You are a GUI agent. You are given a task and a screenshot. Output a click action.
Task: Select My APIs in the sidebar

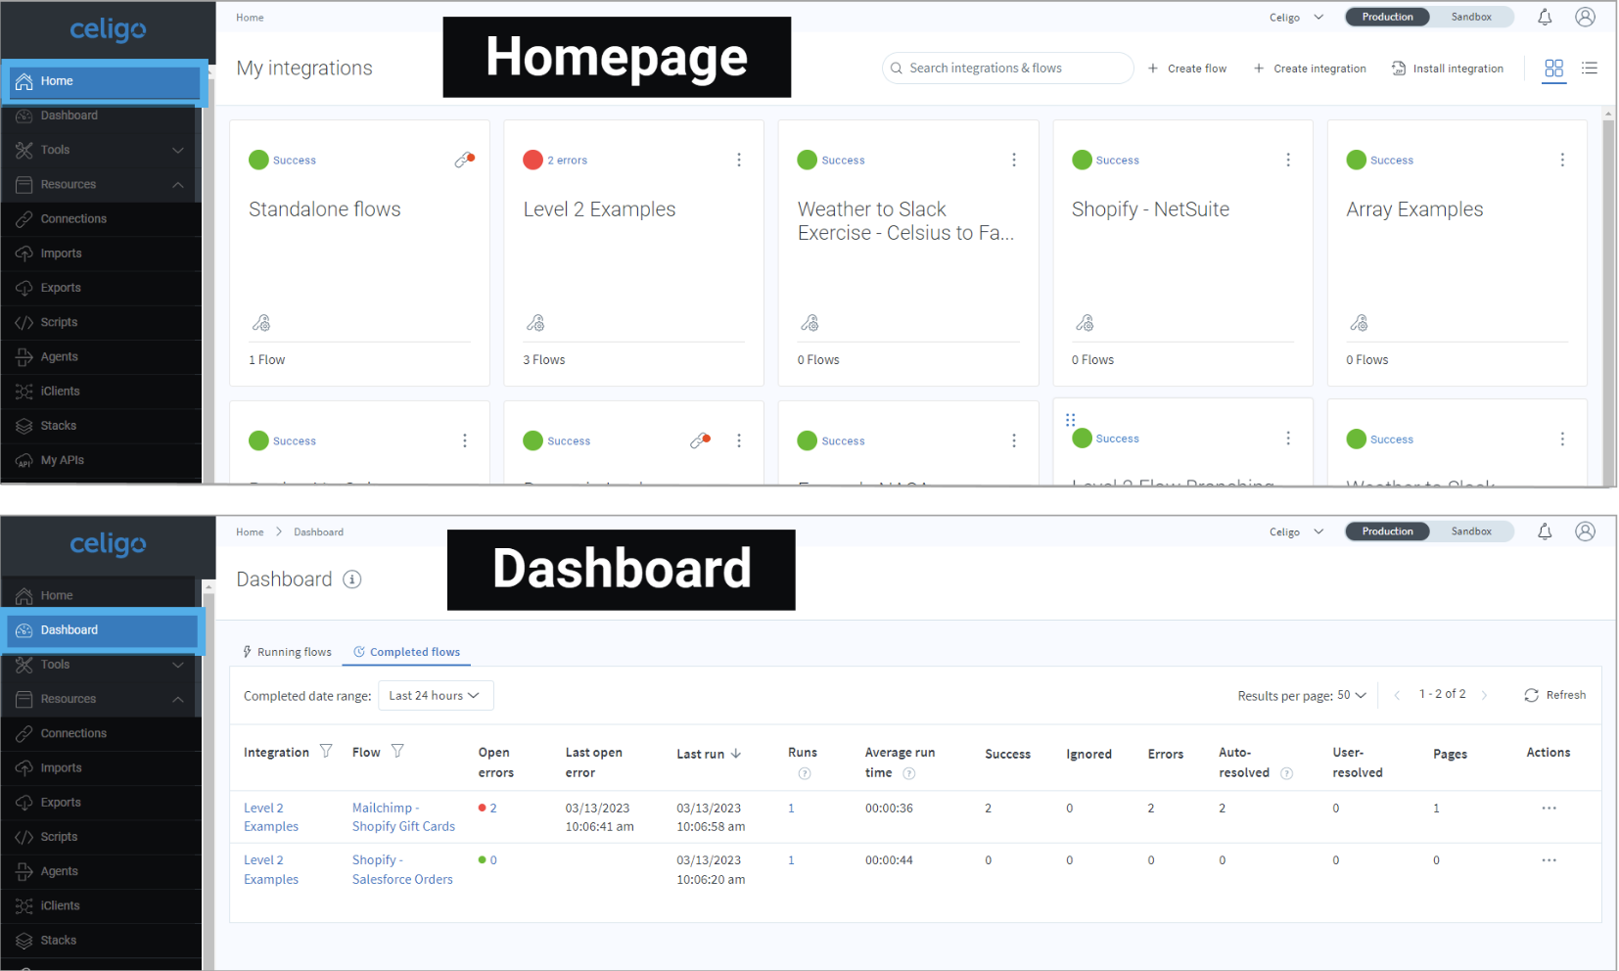click(x=62, y=460)
